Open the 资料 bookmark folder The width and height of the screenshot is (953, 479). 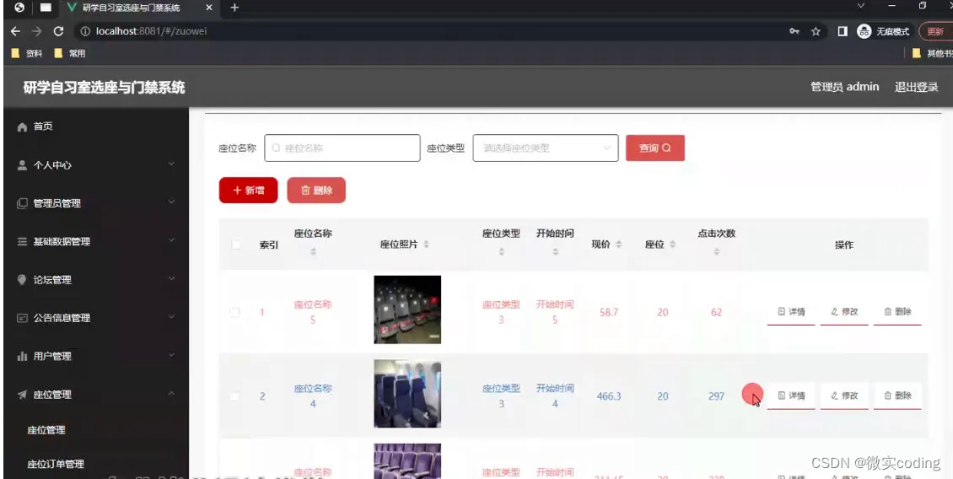pyautogui.click(x=27, y=53)
